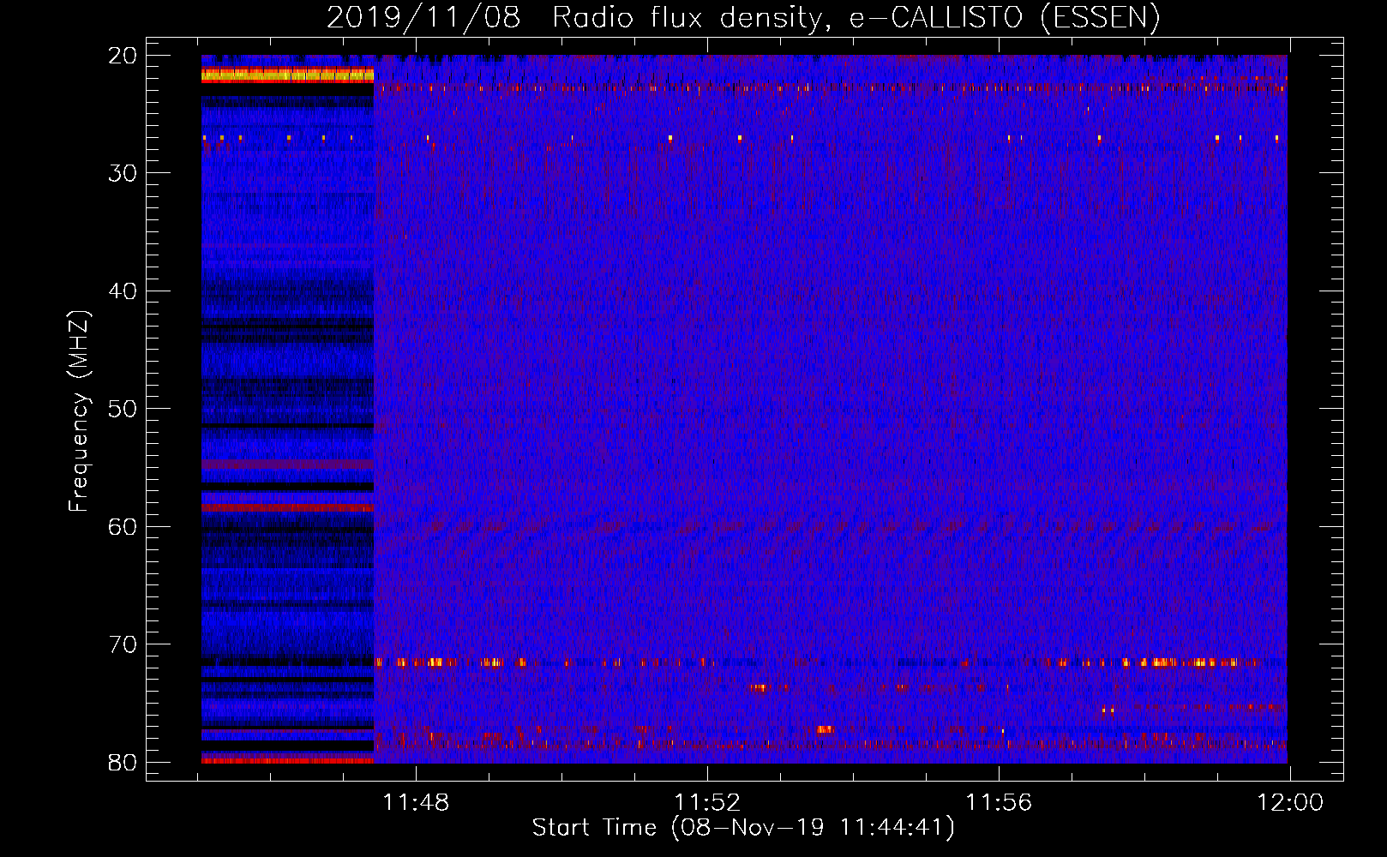Click the 11:52 time tick label

pyautogui.click(x=707, y=803)
